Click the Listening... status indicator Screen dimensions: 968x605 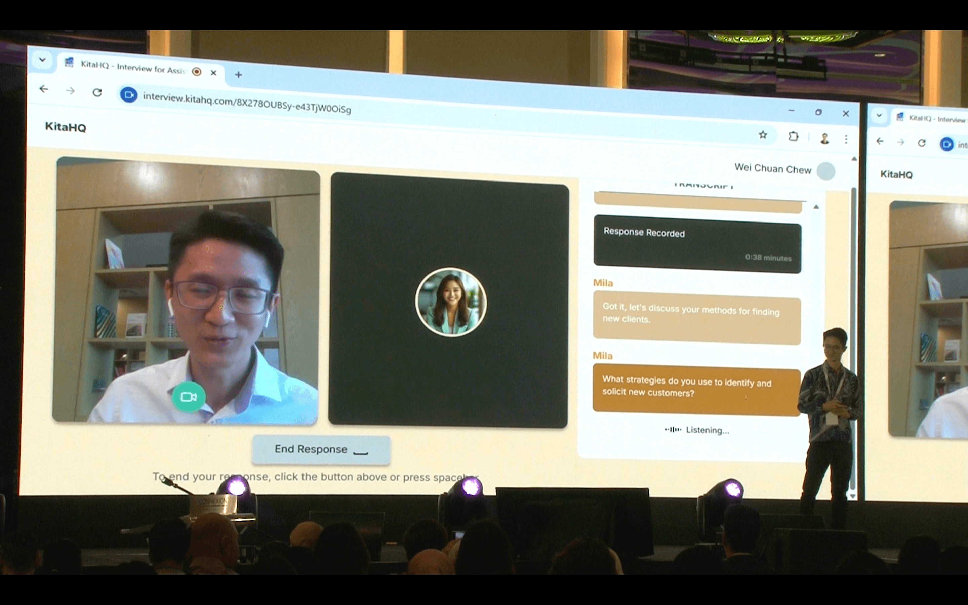click(697, 430)
